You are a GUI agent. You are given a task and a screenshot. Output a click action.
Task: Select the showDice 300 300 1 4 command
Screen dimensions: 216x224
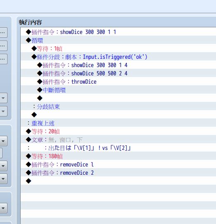tap(118, 65)
